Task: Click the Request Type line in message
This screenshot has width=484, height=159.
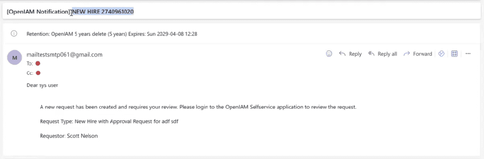Action: (x=109, y=121)
